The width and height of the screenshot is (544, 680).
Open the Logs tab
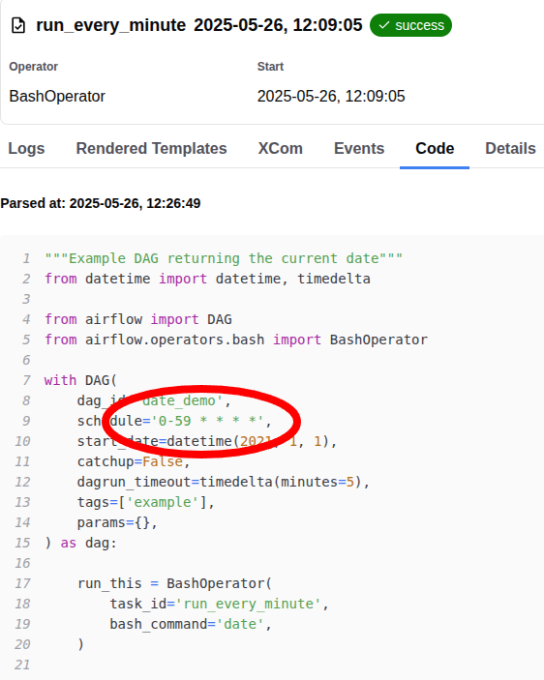tap(26, 149)
